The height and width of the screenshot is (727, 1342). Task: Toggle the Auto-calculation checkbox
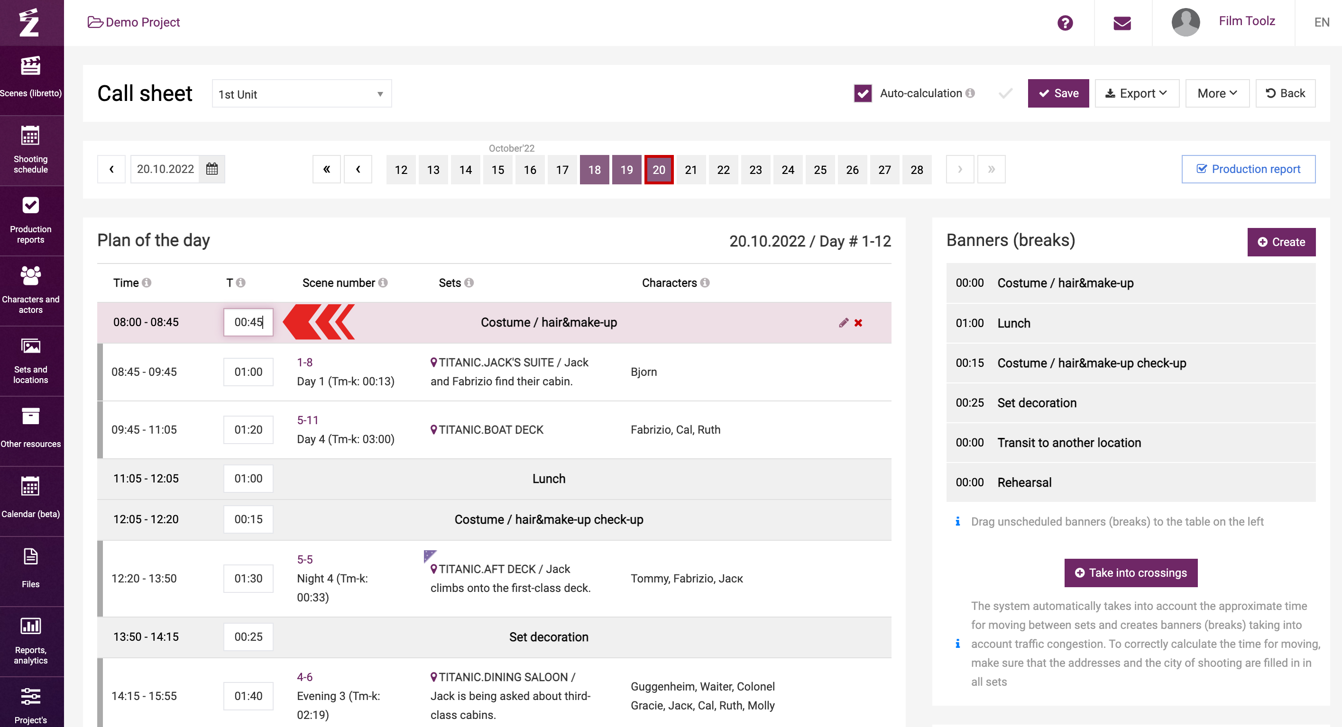click(x=863, y=93)
